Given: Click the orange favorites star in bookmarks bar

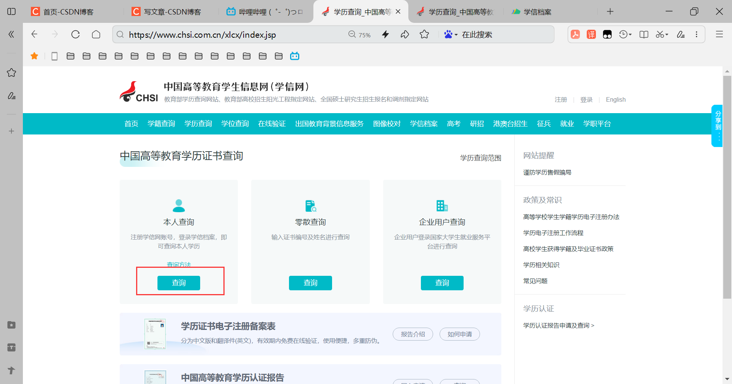Looking at the screenshot, I should 34,56.
